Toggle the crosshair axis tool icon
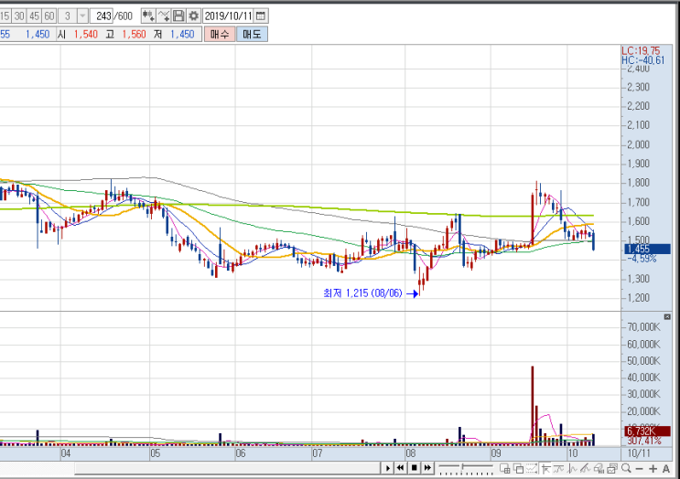 click(545, 468)
